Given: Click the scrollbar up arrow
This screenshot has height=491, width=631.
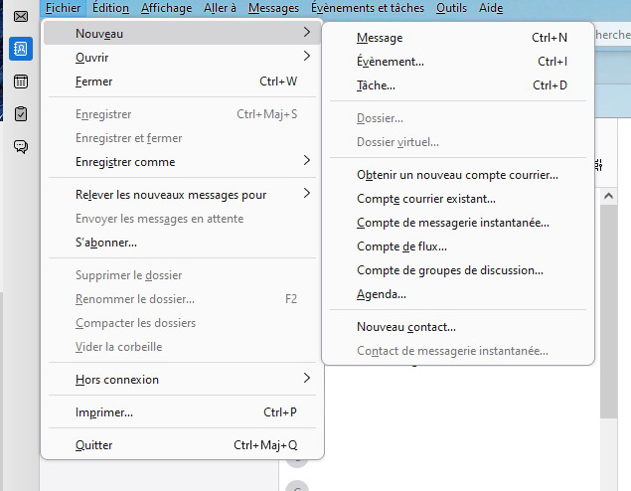Looking at the screenshot, I should point(608,196).
